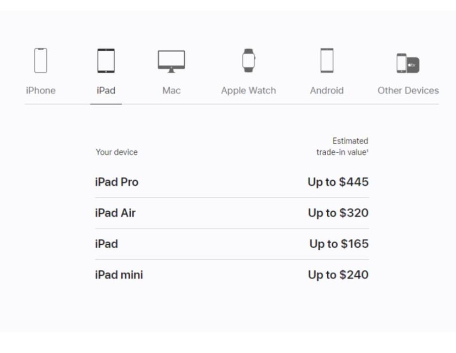Screen dimensions: 456x353
Task: Click the Apple Watch icon
Action: click(248, 60)
